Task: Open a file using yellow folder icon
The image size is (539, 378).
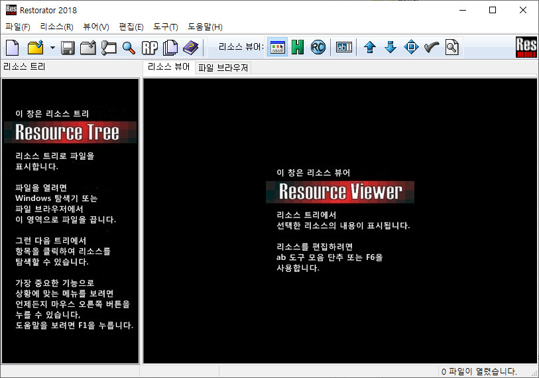Action: click(x=35, y=47)
